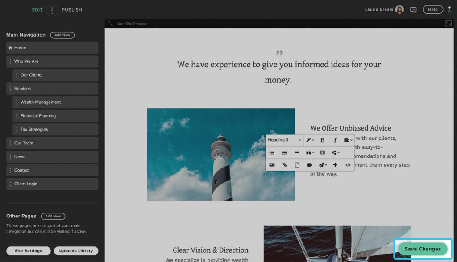Insert an image with the picture icon
This screenshot has width=457, height=262.
tap(272, 165)
